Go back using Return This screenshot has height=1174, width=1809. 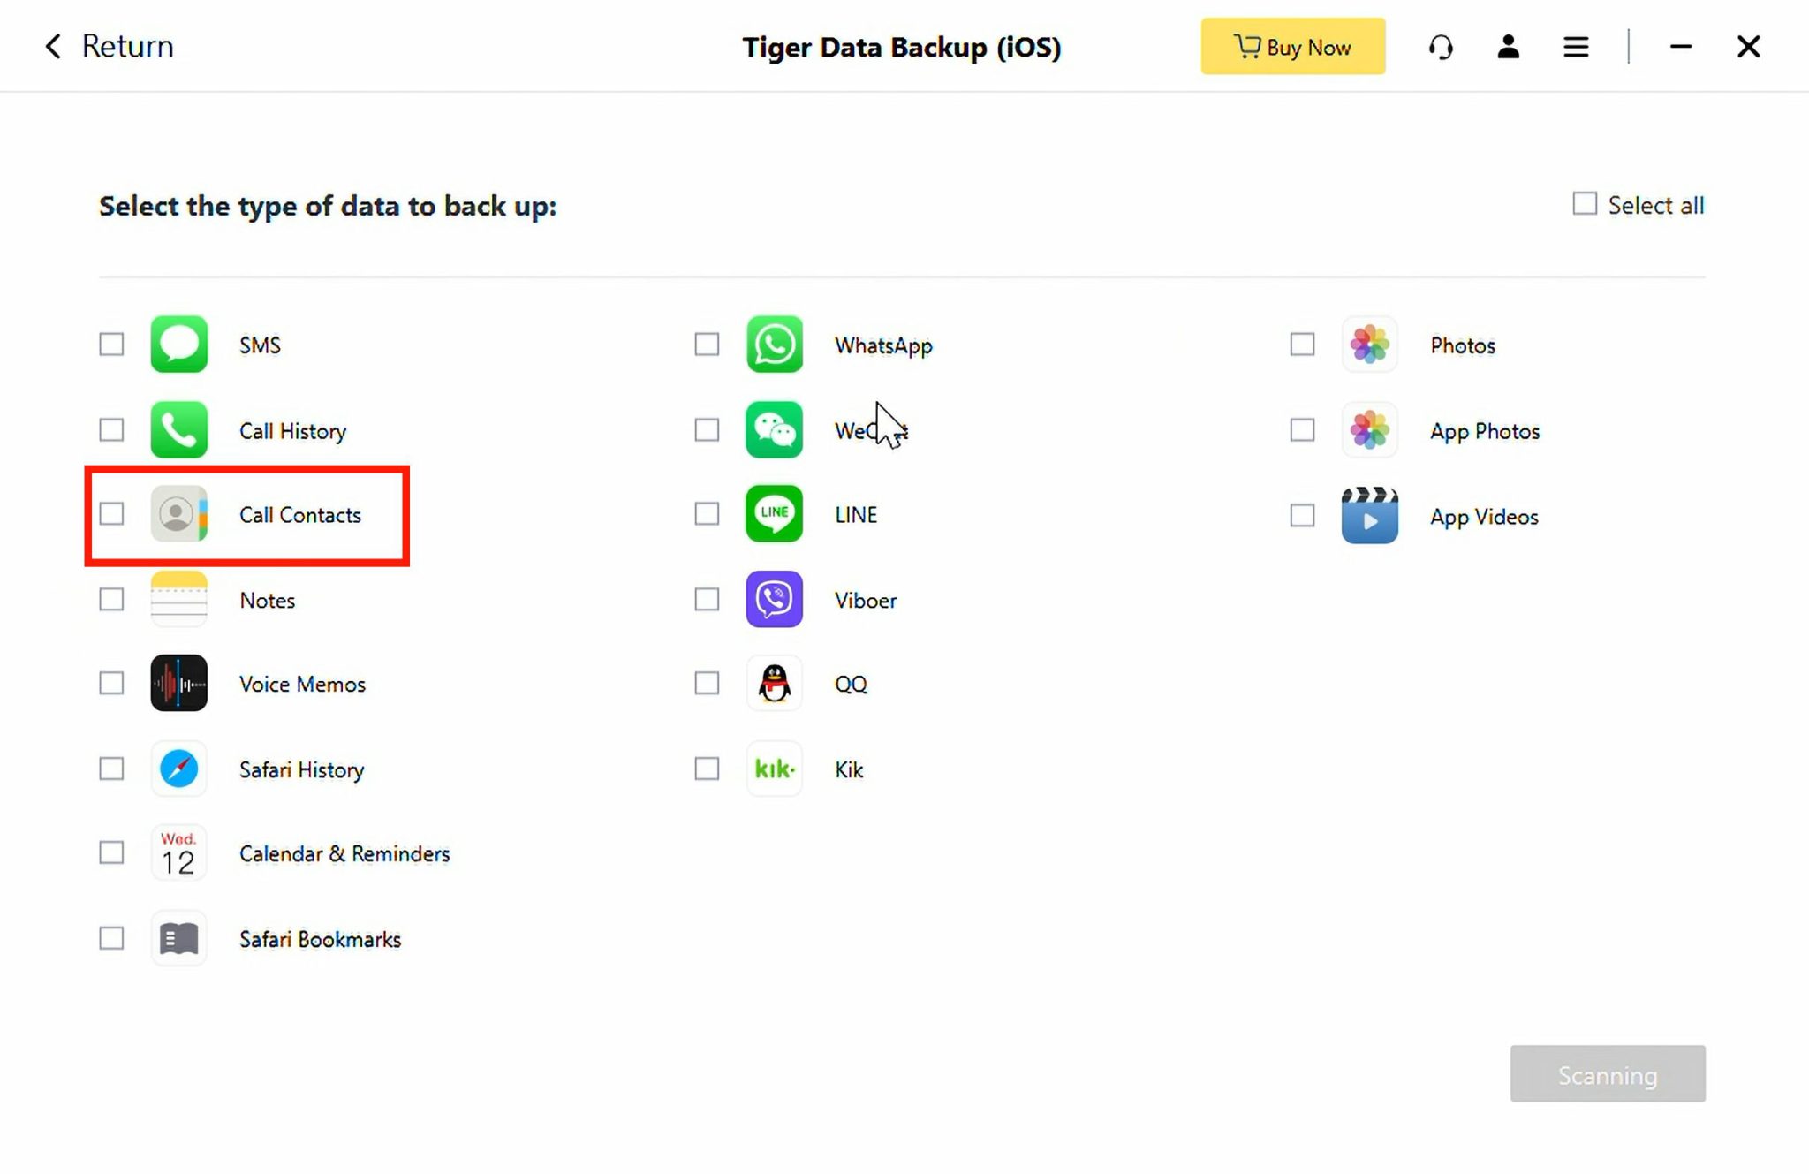pos(109,46)
